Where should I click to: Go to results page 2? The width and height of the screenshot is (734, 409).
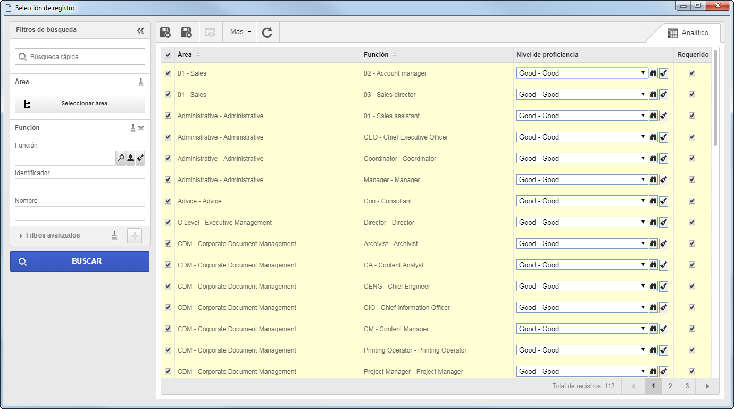point(670,386)
